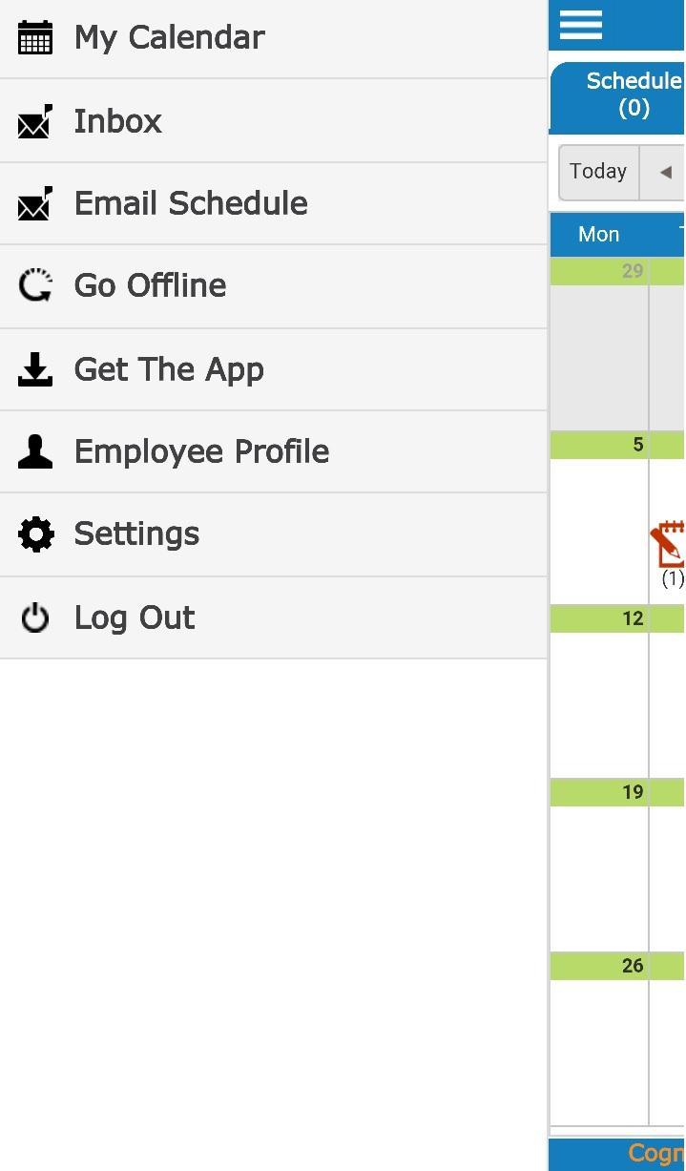Select the Schedule (0) tab
Image resolution: width=686 pixels, height=1171 pixels.
[632, 94]
